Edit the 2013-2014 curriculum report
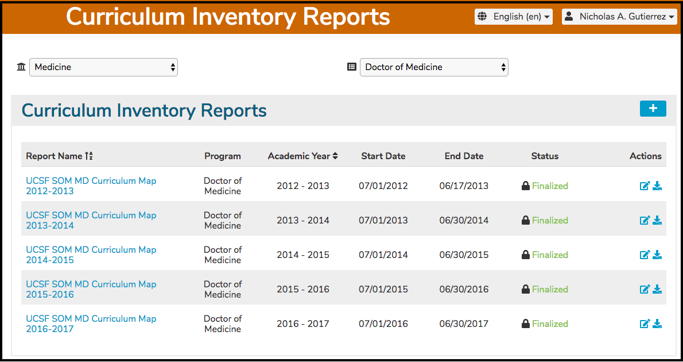This screenshot has height=362, width=683. 645,221
